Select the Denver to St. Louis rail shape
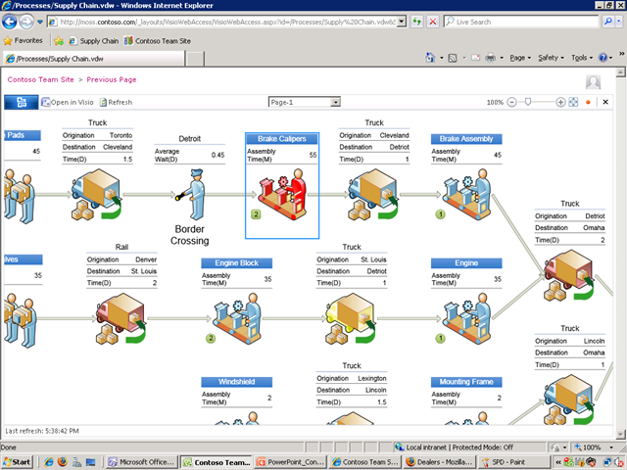Image resolution: width=627 pixels, height=470 pixels. click(121, 318)
